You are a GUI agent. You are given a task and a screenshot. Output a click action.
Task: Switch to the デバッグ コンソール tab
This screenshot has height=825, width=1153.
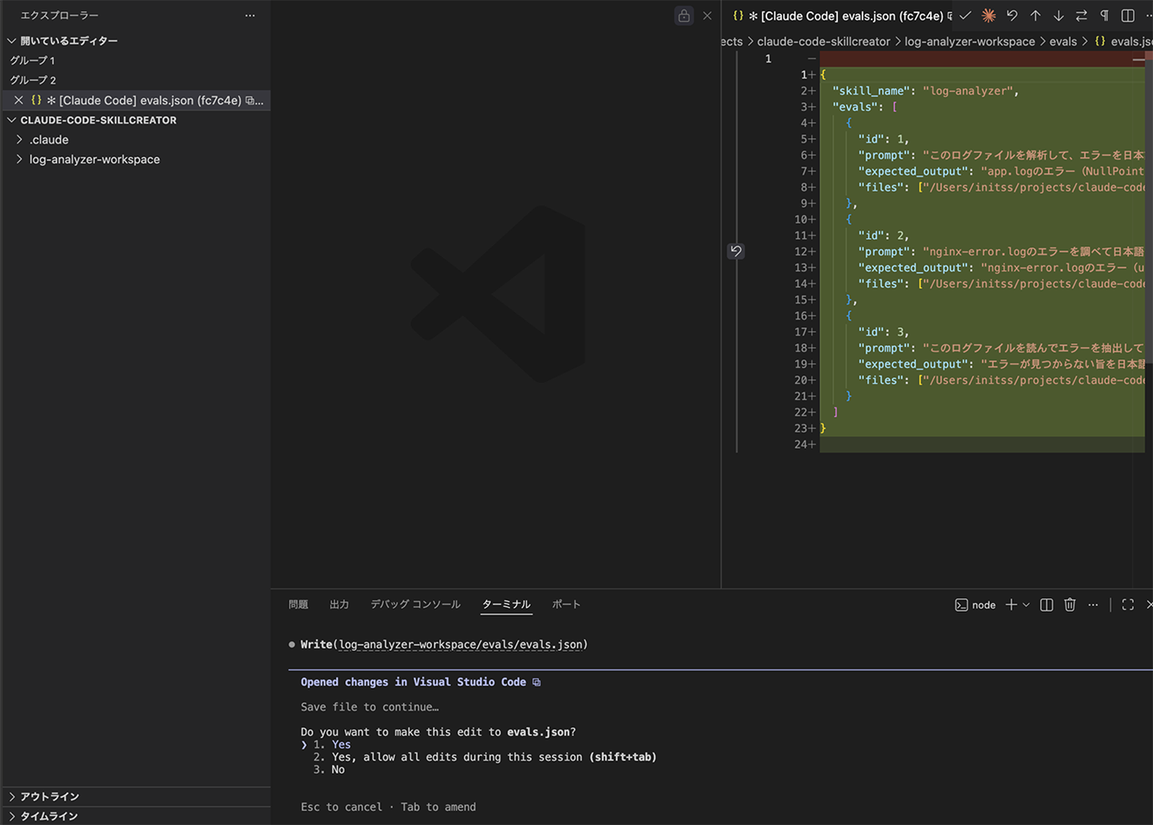[415, 605]
